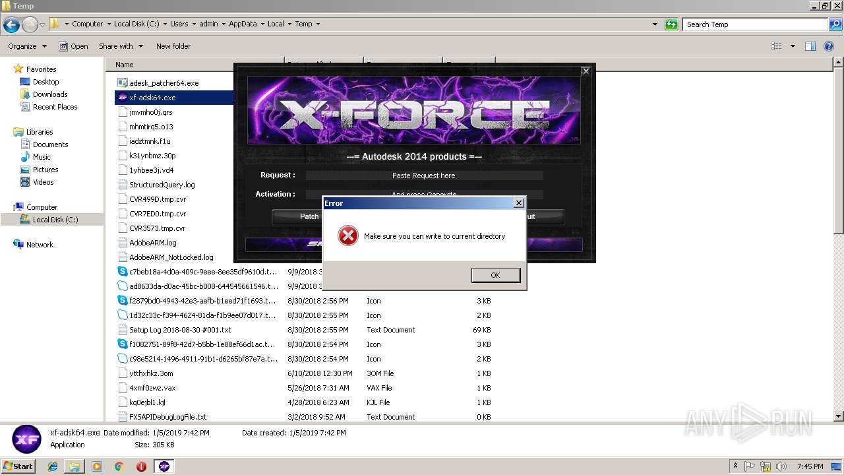
Task: Open the view options dropdown arrow
Action: [793, 46]
